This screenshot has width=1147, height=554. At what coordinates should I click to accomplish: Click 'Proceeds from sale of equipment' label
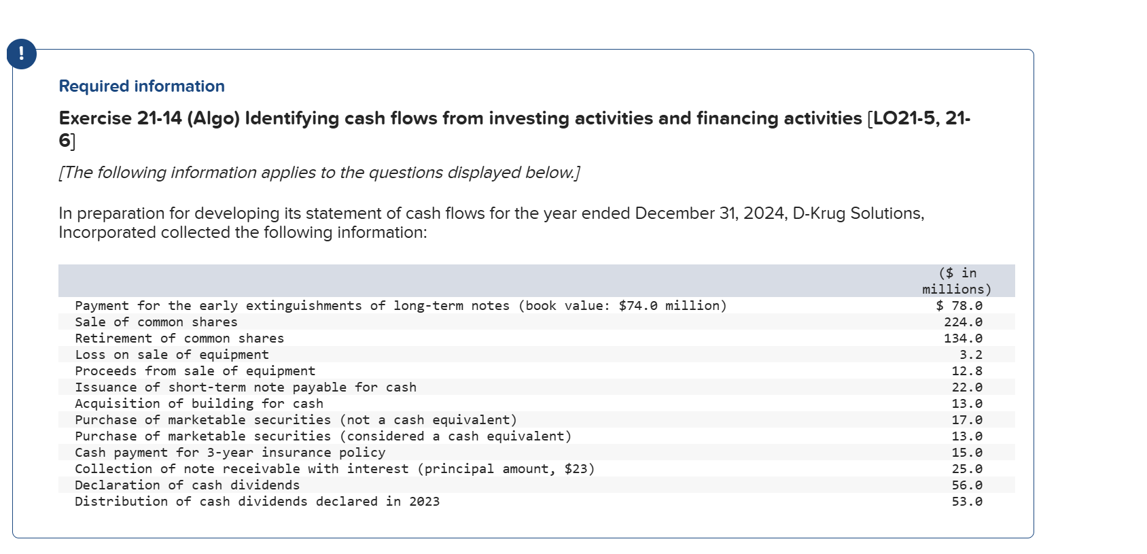click(x=195, y=371)
